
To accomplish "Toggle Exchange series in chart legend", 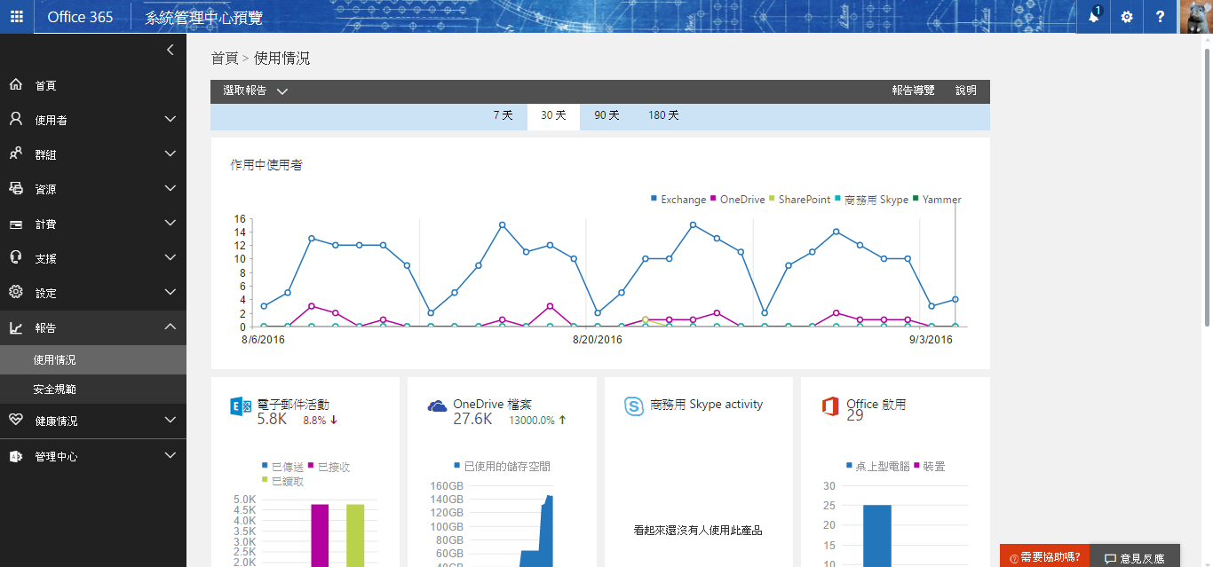I will (678, 200).
